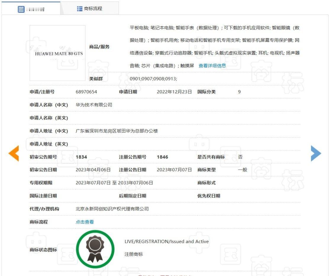Screen dimensions: 330x276
Task: Select agency 北京永新同创知识产权代理有限公司
Action: [112, 209]
